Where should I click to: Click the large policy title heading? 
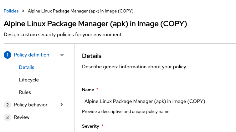click(95, 24)
